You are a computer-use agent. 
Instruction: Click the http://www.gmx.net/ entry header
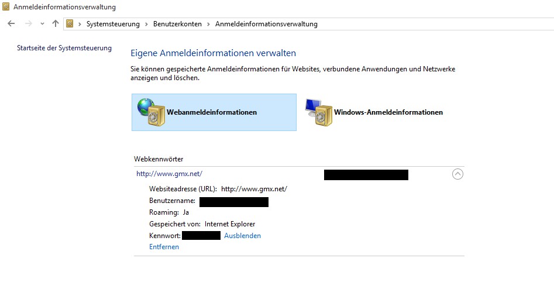(169, 174)
